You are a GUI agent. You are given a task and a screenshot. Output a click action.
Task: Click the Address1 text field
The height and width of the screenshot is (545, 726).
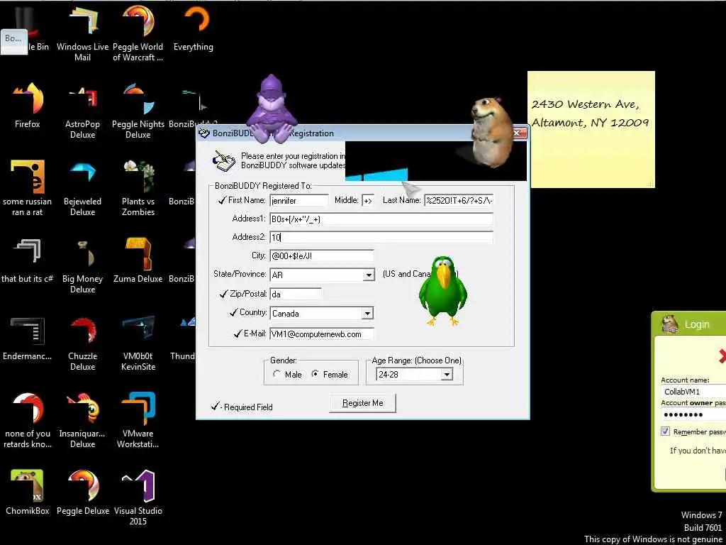tap(381, 219)
